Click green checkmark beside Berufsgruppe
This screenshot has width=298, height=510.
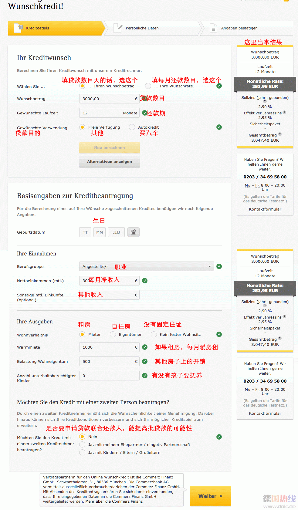click(x=219, y=266)
